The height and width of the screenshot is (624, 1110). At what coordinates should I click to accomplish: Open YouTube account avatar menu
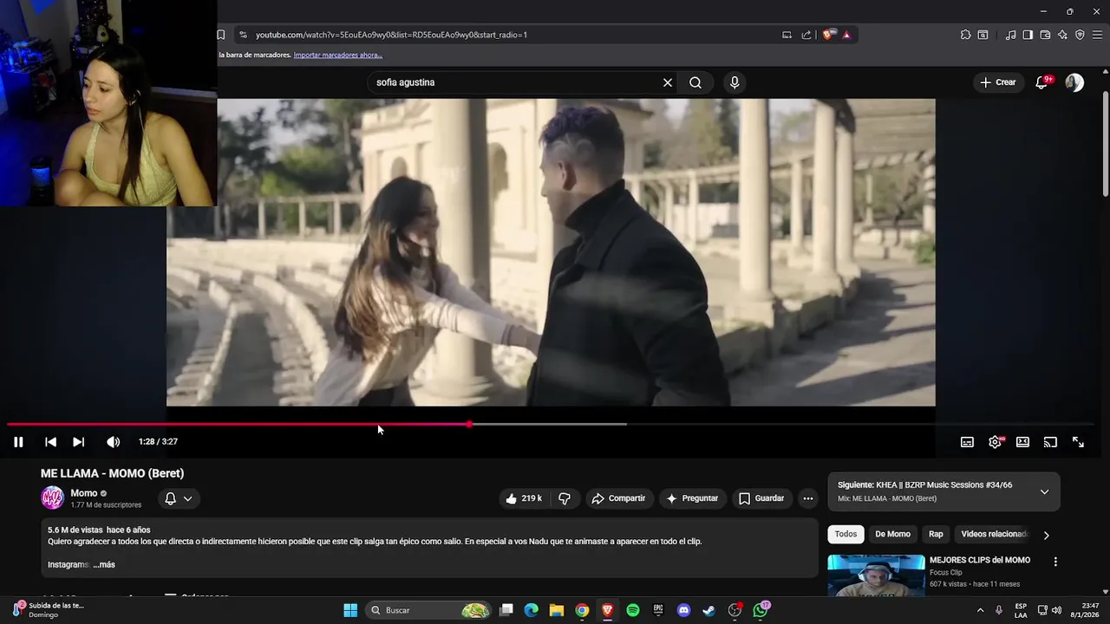click(x=1074, y=82)
